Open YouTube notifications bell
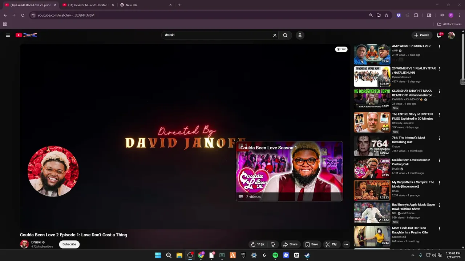Viewport: 465px width, 261px height. tap(439, 35)
